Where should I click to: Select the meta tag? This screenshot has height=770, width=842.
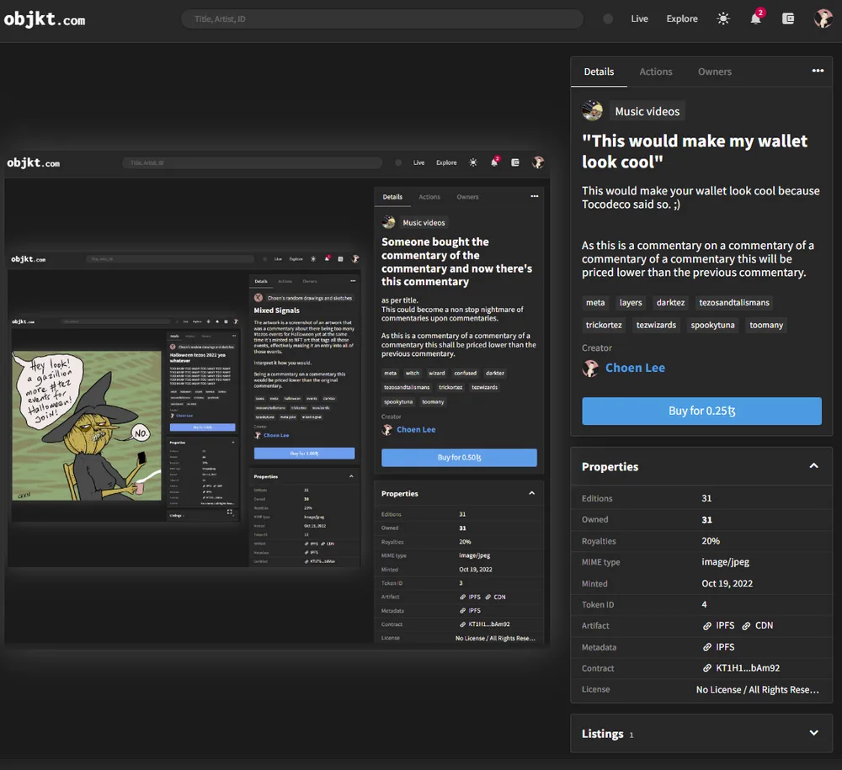coord(595,303)
